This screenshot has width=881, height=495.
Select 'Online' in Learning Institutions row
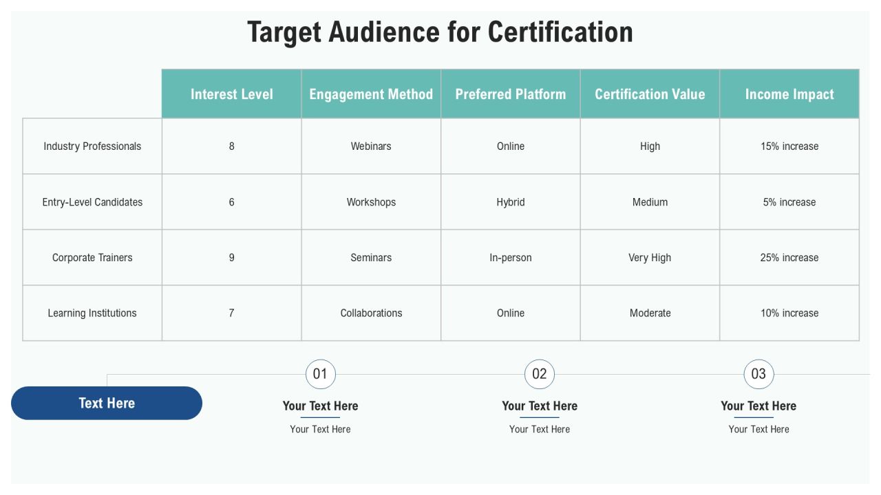511,313
